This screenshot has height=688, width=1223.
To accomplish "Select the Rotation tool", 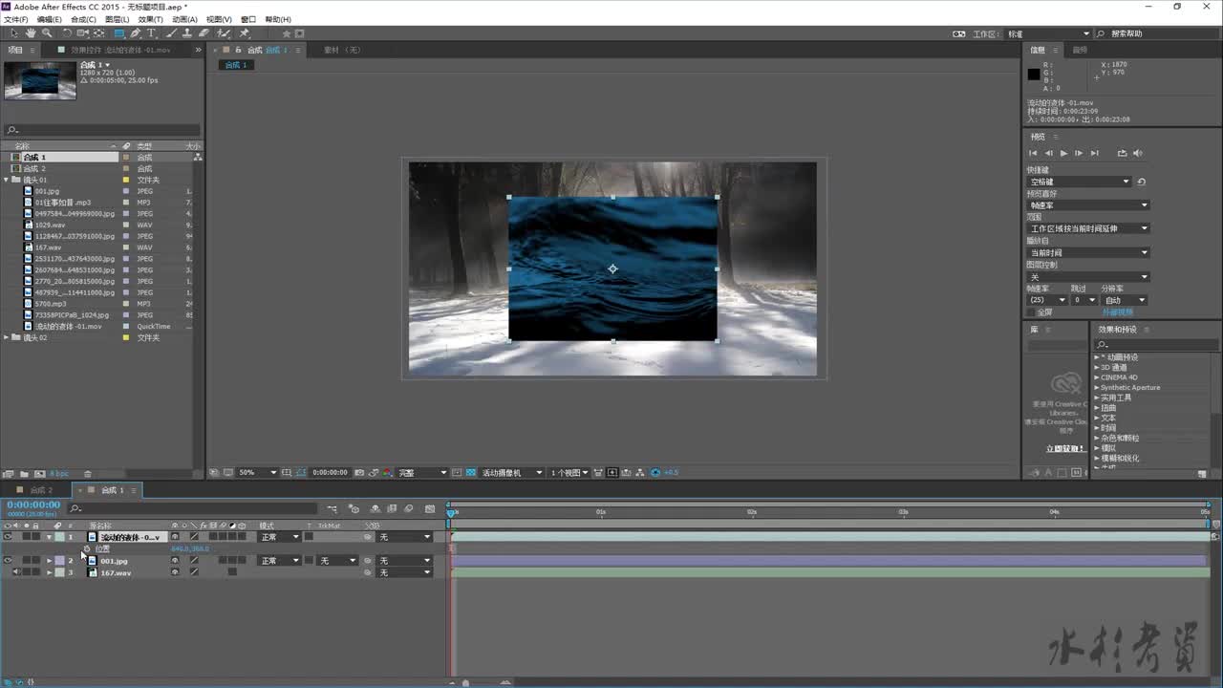I will [x=67, y=33].
